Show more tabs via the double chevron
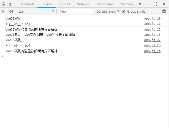Screen dimensions: 169x128 pyautogui.click(x=140, y=4)
